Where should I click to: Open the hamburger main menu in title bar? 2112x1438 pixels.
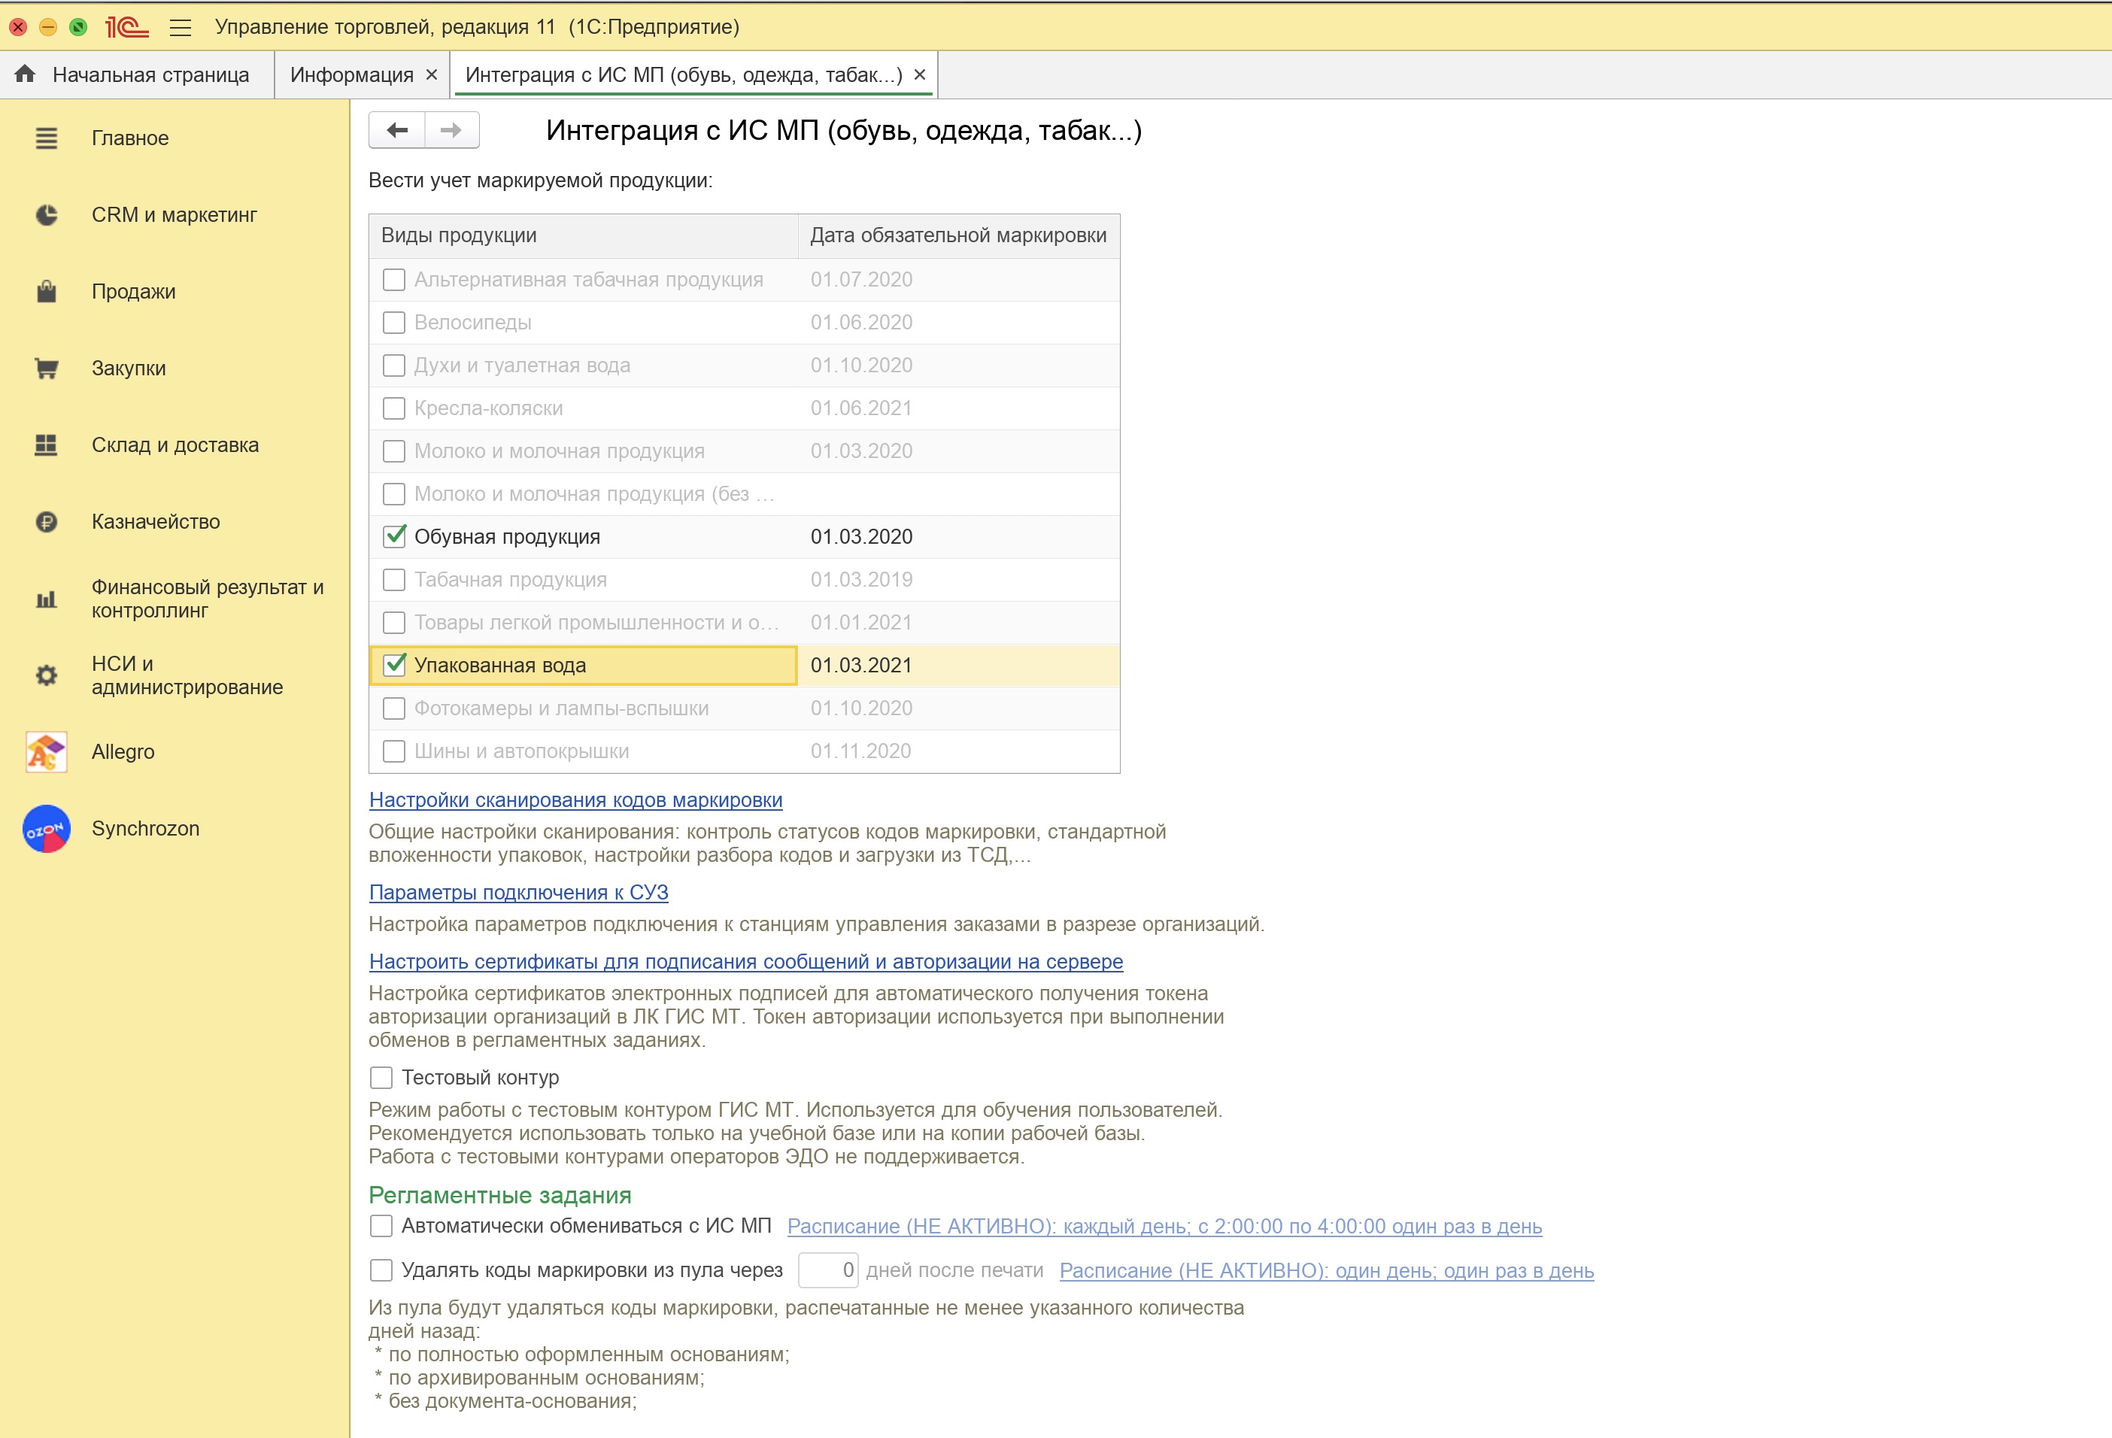pos(180,27)
